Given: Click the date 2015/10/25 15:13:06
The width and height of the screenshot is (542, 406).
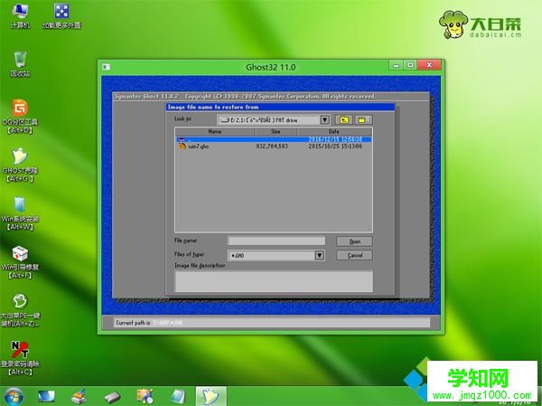Looking at the screenshot, I should pos(335,146).
